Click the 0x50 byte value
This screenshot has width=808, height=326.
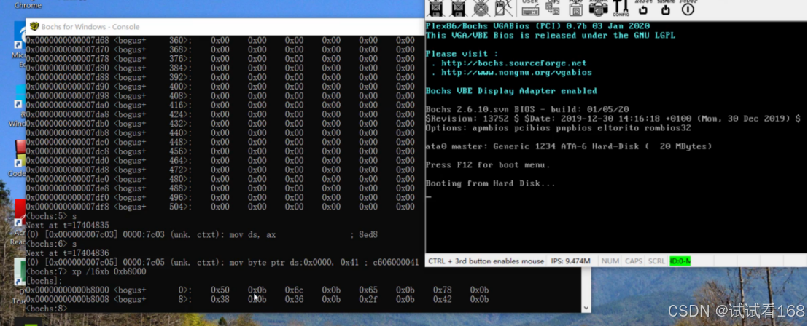pos(220,290)
